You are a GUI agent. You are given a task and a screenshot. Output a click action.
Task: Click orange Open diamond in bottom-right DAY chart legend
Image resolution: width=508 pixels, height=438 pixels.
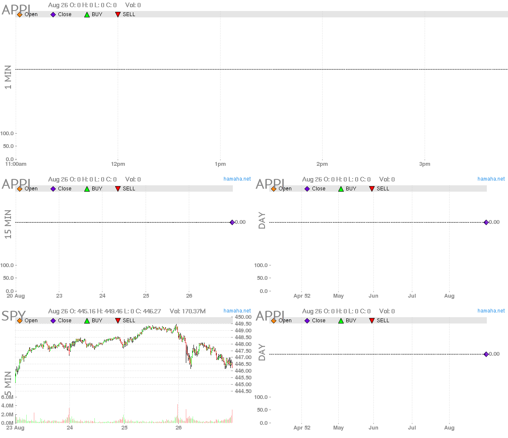pos(273,321)
